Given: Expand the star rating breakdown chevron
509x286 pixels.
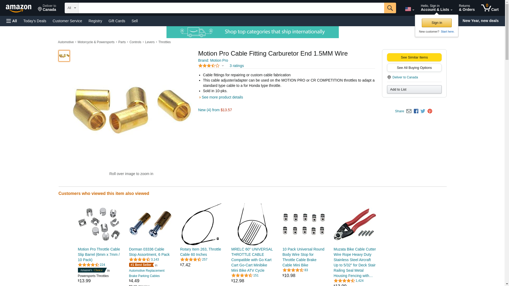Looking at the screenshot, I should pos(223,66).
